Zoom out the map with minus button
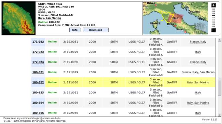This screenshot has width=222, height=124. (x=213, y=30)
